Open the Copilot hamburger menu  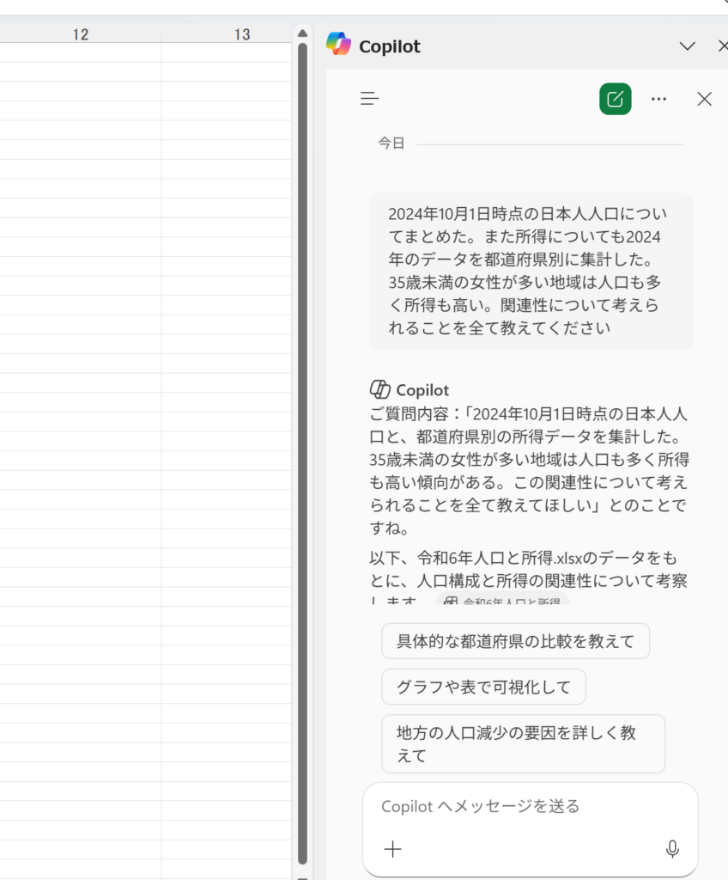tap(369, 99)
